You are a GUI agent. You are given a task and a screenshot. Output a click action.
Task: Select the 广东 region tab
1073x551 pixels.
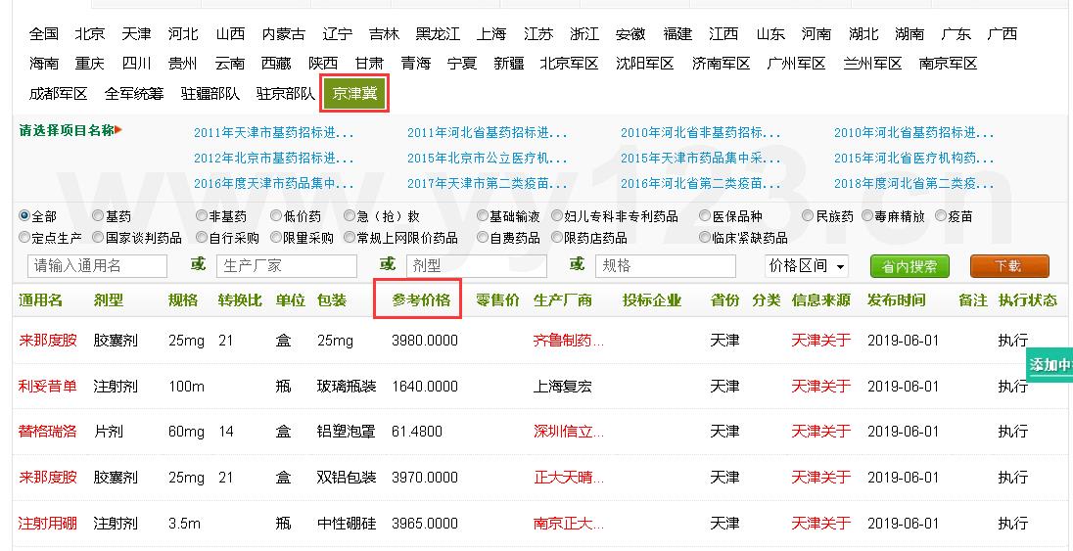pos(956,33)
